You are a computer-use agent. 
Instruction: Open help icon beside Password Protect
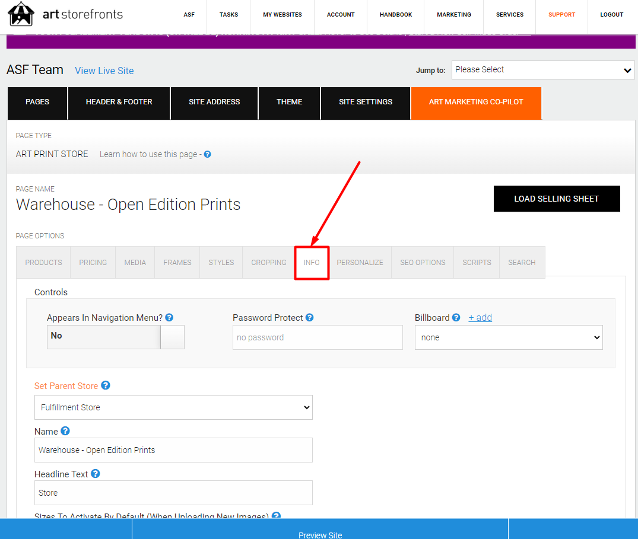(310, 318)
